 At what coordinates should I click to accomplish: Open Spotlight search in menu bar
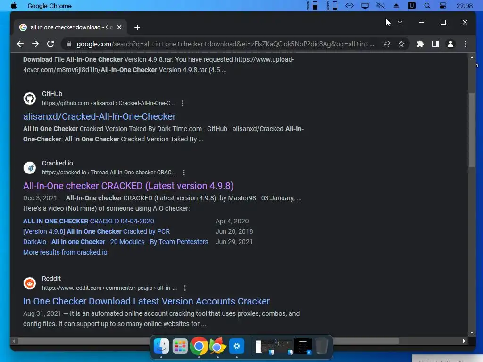427,6
